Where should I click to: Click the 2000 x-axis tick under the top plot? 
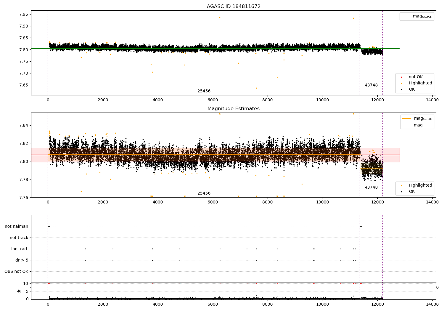[103, 100]
